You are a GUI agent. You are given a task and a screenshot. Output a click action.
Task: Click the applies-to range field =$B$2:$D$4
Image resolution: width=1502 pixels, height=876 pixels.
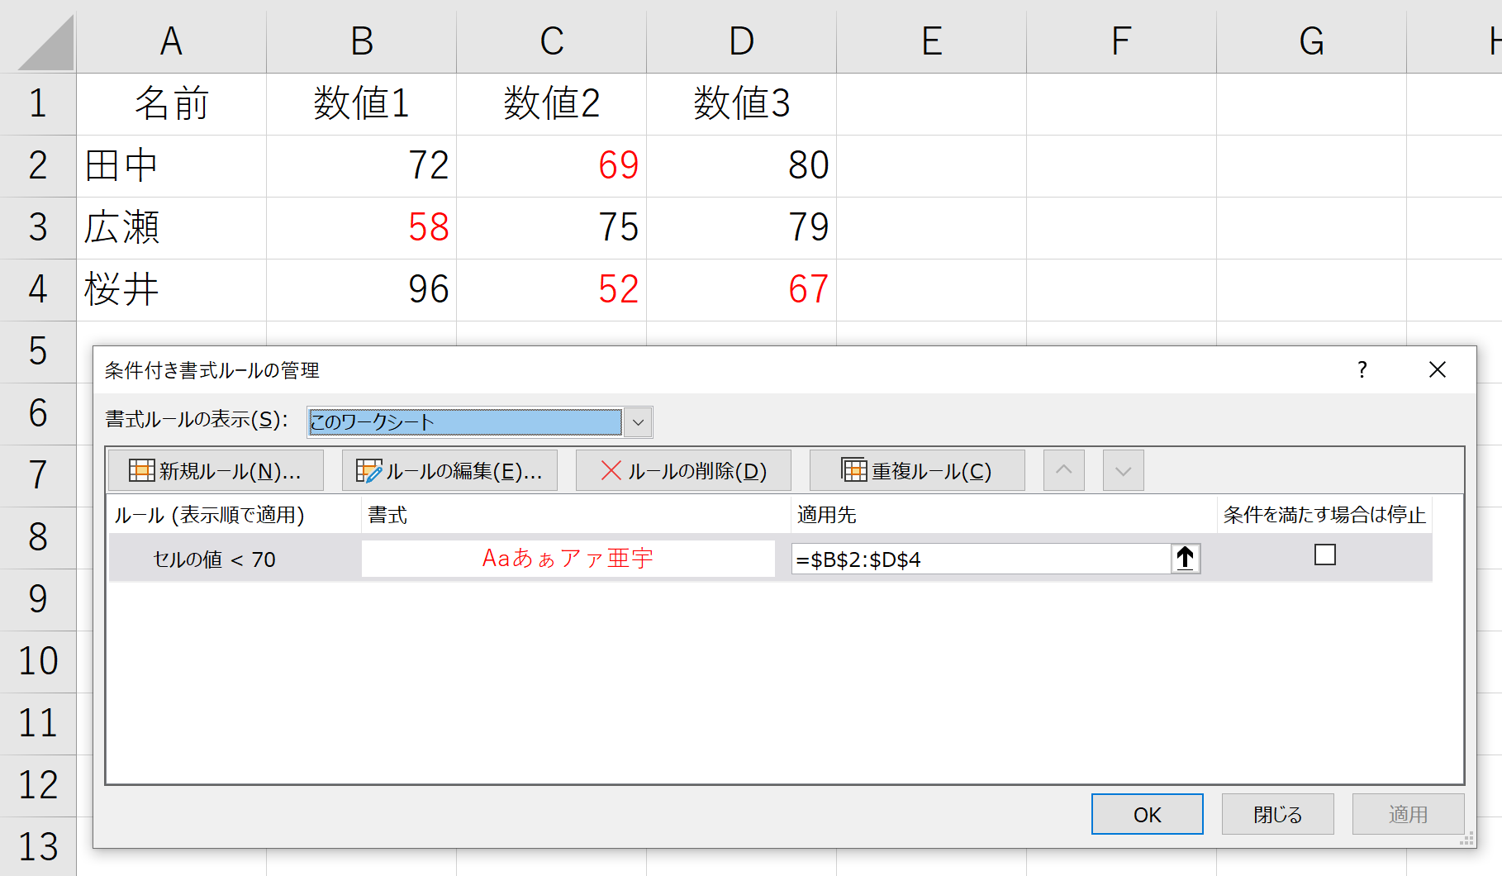click(982, 559)
